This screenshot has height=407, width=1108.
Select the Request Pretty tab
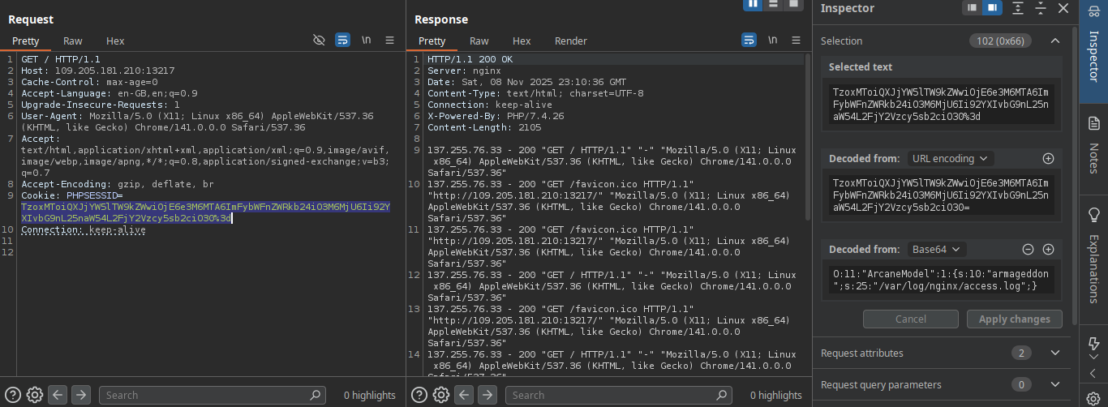[25, 41]
